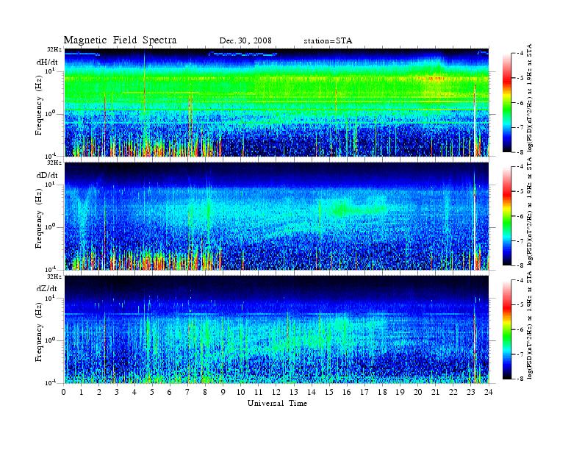Click the dD/dt panel label
Viewport: 582px width, 450px height.
pos(47,175)
